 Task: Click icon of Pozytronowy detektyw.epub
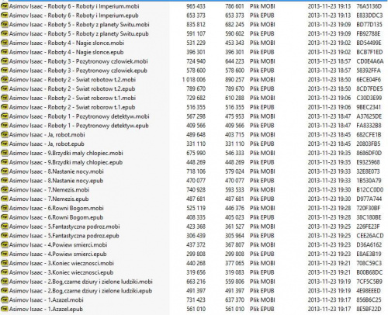coord(4,126)
